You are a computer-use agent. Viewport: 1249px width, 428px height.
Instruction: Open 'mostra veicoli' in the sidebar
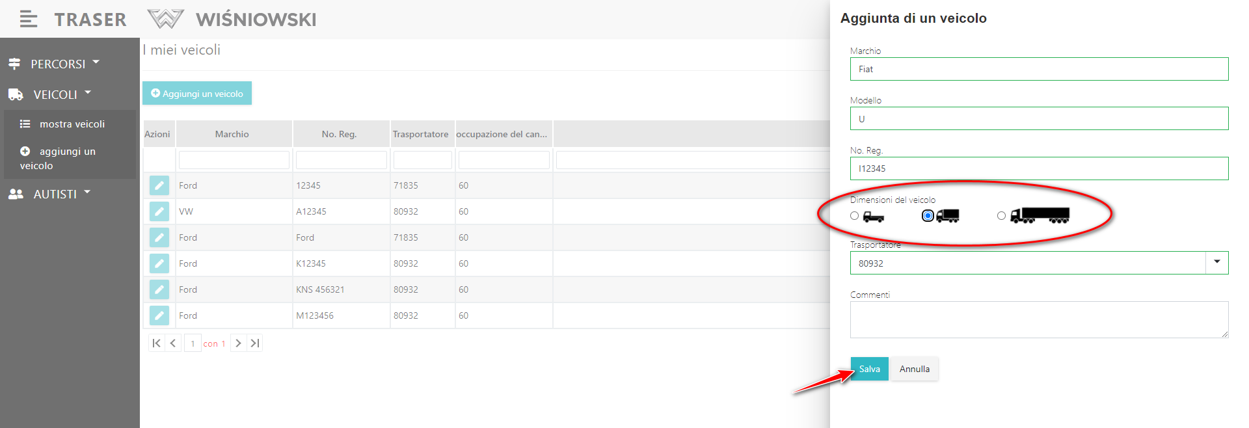point(70,124)
